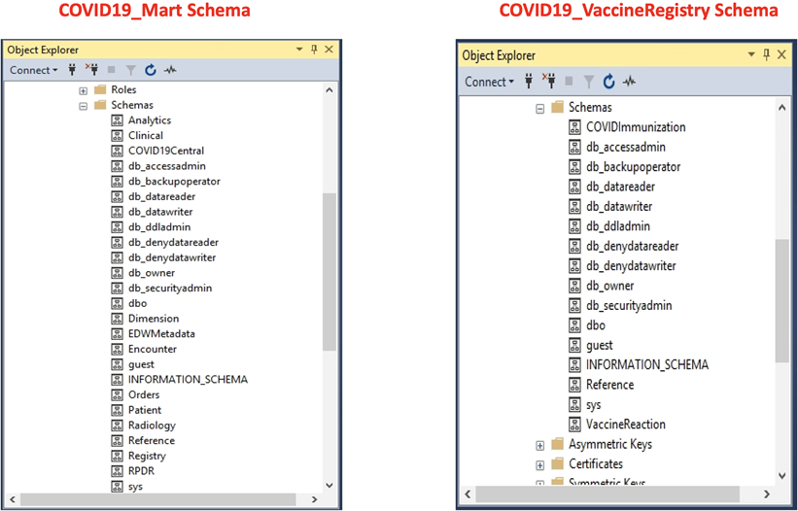798x511 pixels.
Task: Open window position menu arrow in right panel
Action: [751, 54]
